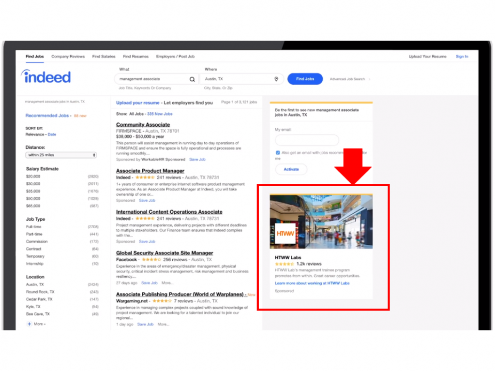Expand More locations list
495x371 pixels.
(x=40, y=324)
